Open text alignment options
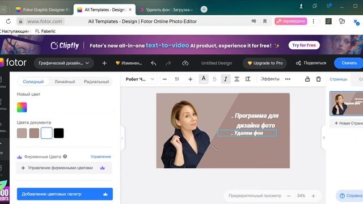 point(237,79)
